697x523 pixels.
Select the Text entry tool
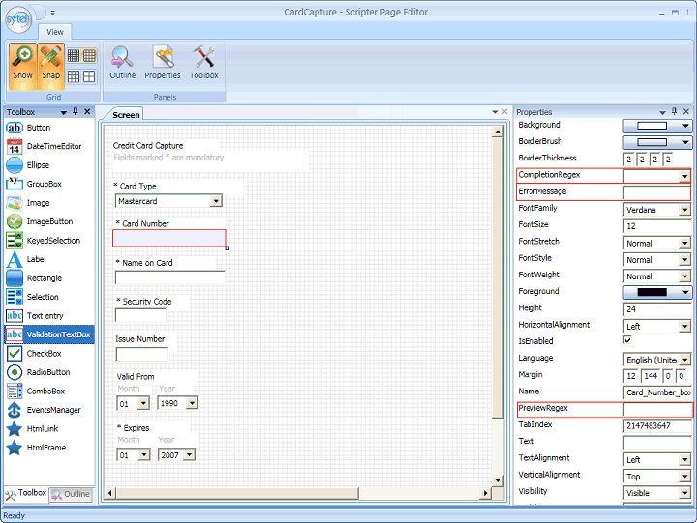(x=49, y=316)
